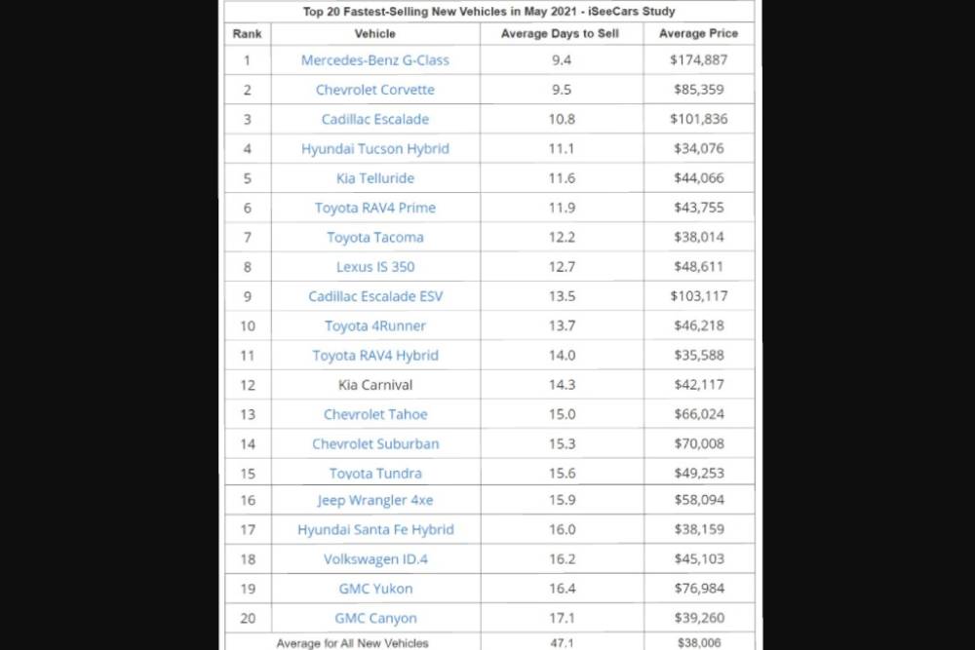
Task: Open the Toyota Tacoma link
Action: pos(375,237)
